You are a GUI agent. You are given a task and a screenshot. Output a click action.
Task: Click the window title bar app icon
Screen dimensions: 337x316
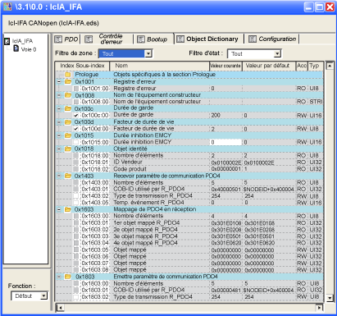(7, 7)
